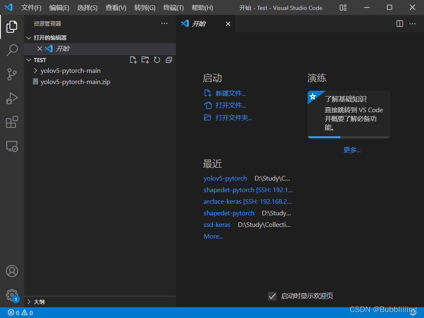Open the 文件(F) menu
Image resolution: width=424 pixels, height=318 pixels.
coord(31,7)
